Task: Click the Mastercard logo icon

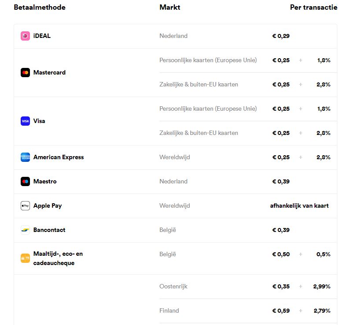Action: [x=25, y=72]
